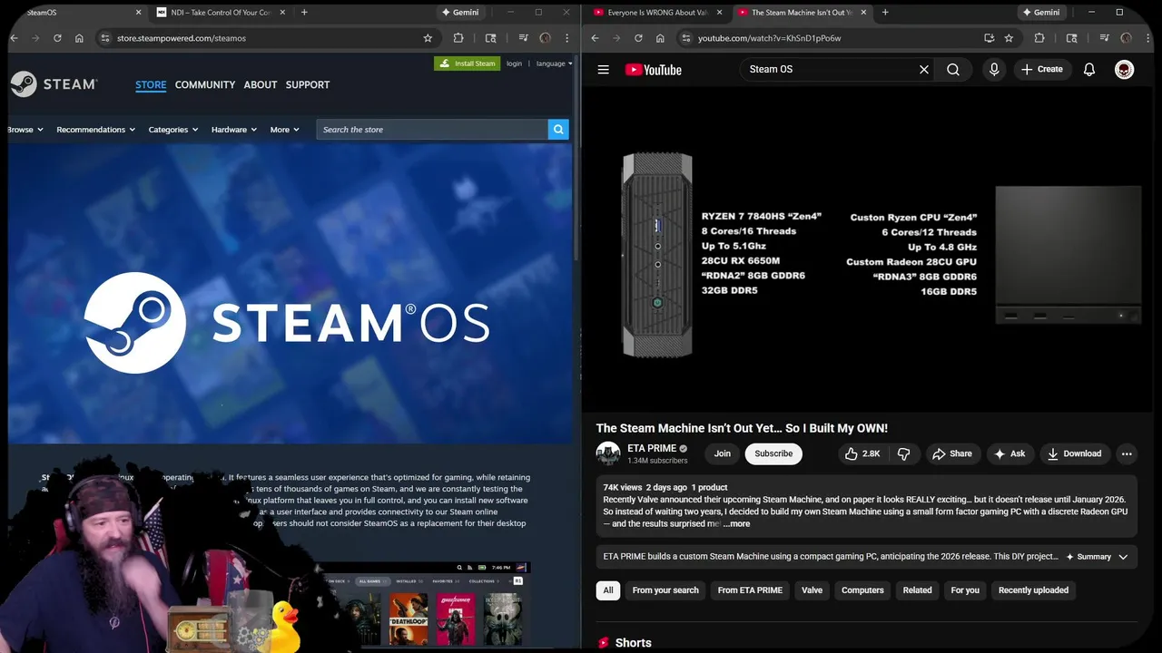Expand the Recommendations dropdown
The image size is (1162, 653).
pos(95,130)
